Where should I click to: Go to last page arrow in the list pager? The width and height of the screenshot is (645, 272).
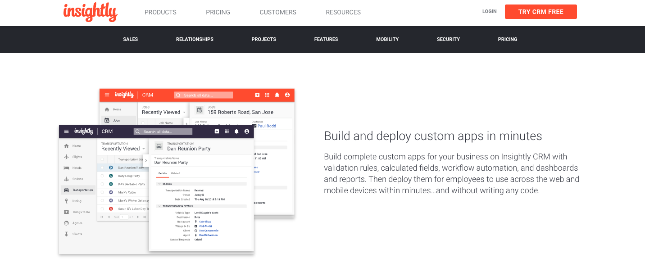point(144,217)
